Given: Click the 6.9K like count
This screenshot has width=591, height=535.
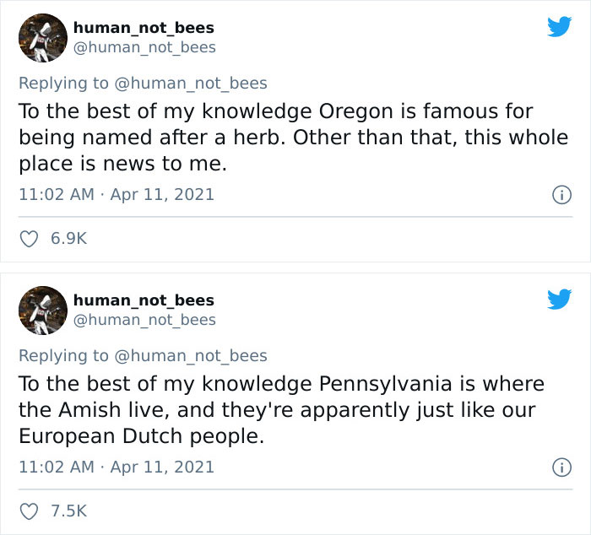Looking at the screenshot, I should pos(68,239).
